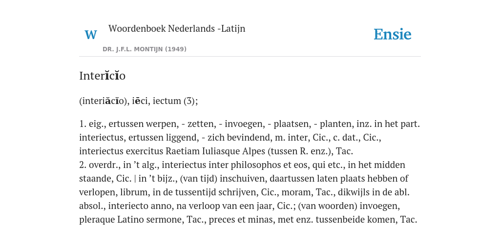
Task: Select the Dr. J.F.L. Montijn (1949) author line
Action: pyautogui.click(x=145, y=49)
